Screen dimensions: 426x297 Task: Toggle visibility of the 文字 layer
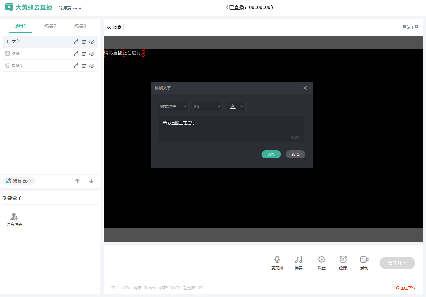(92, 42)
